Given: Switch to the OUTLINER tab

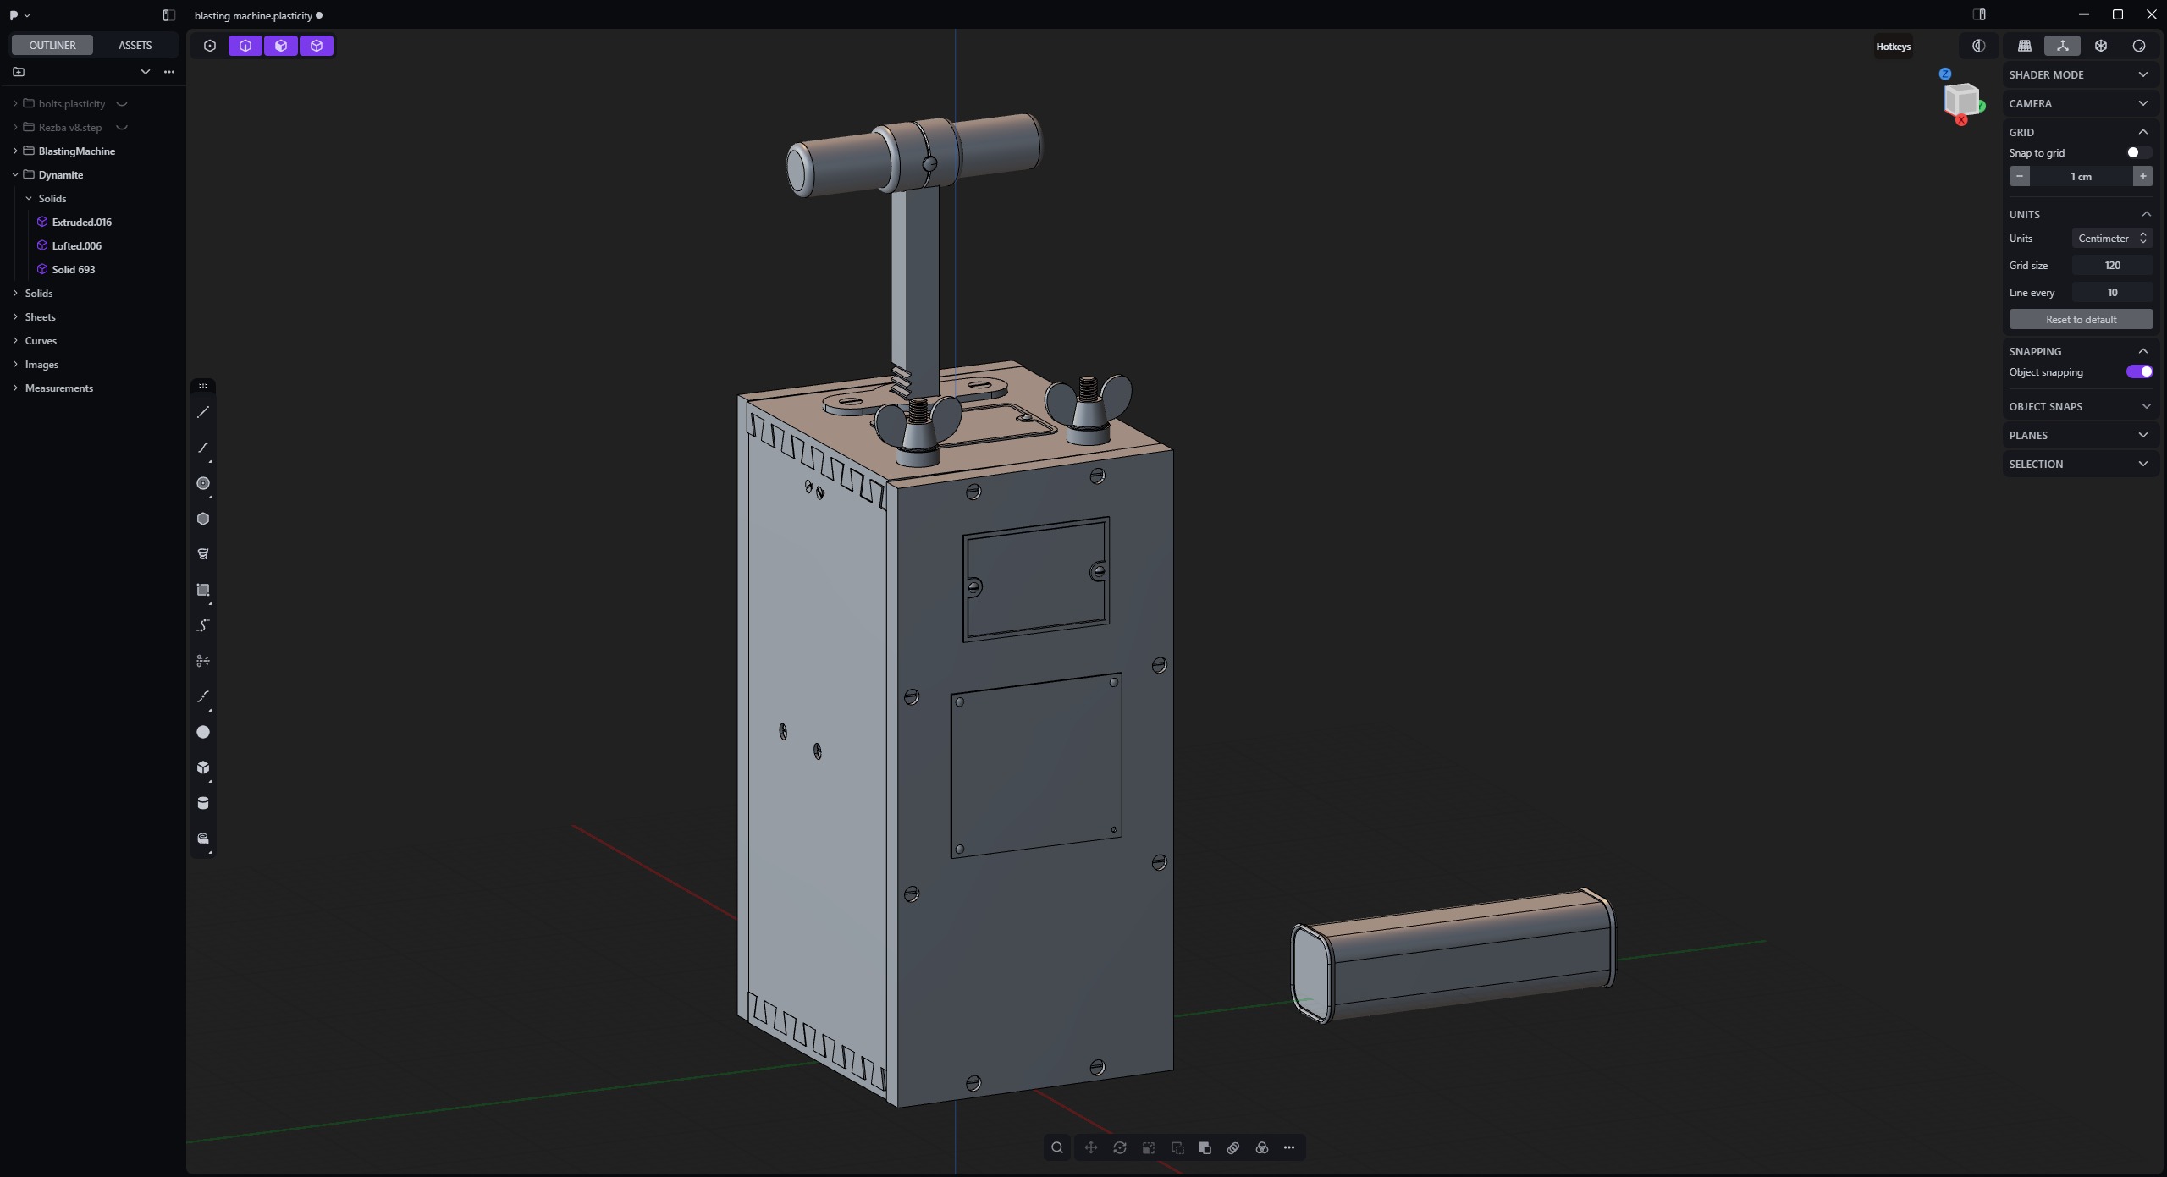Looking at the screenshot, I should pyautogui.click(x=52, y=45).
